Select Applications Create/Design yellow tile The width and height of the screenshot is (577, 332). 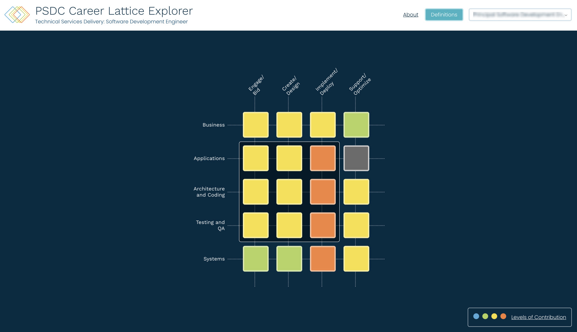pyautogui.click(x=289, y=158)
